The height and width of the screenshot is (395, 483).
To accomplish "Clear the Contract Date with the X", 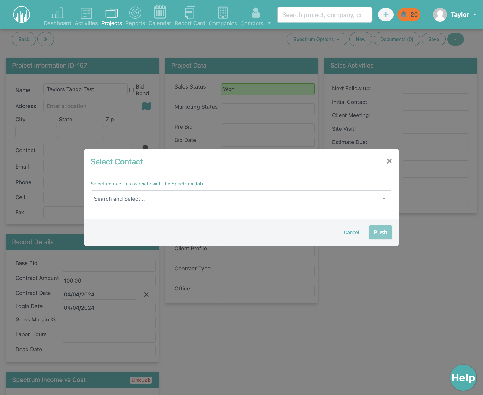I will point(146,295).
